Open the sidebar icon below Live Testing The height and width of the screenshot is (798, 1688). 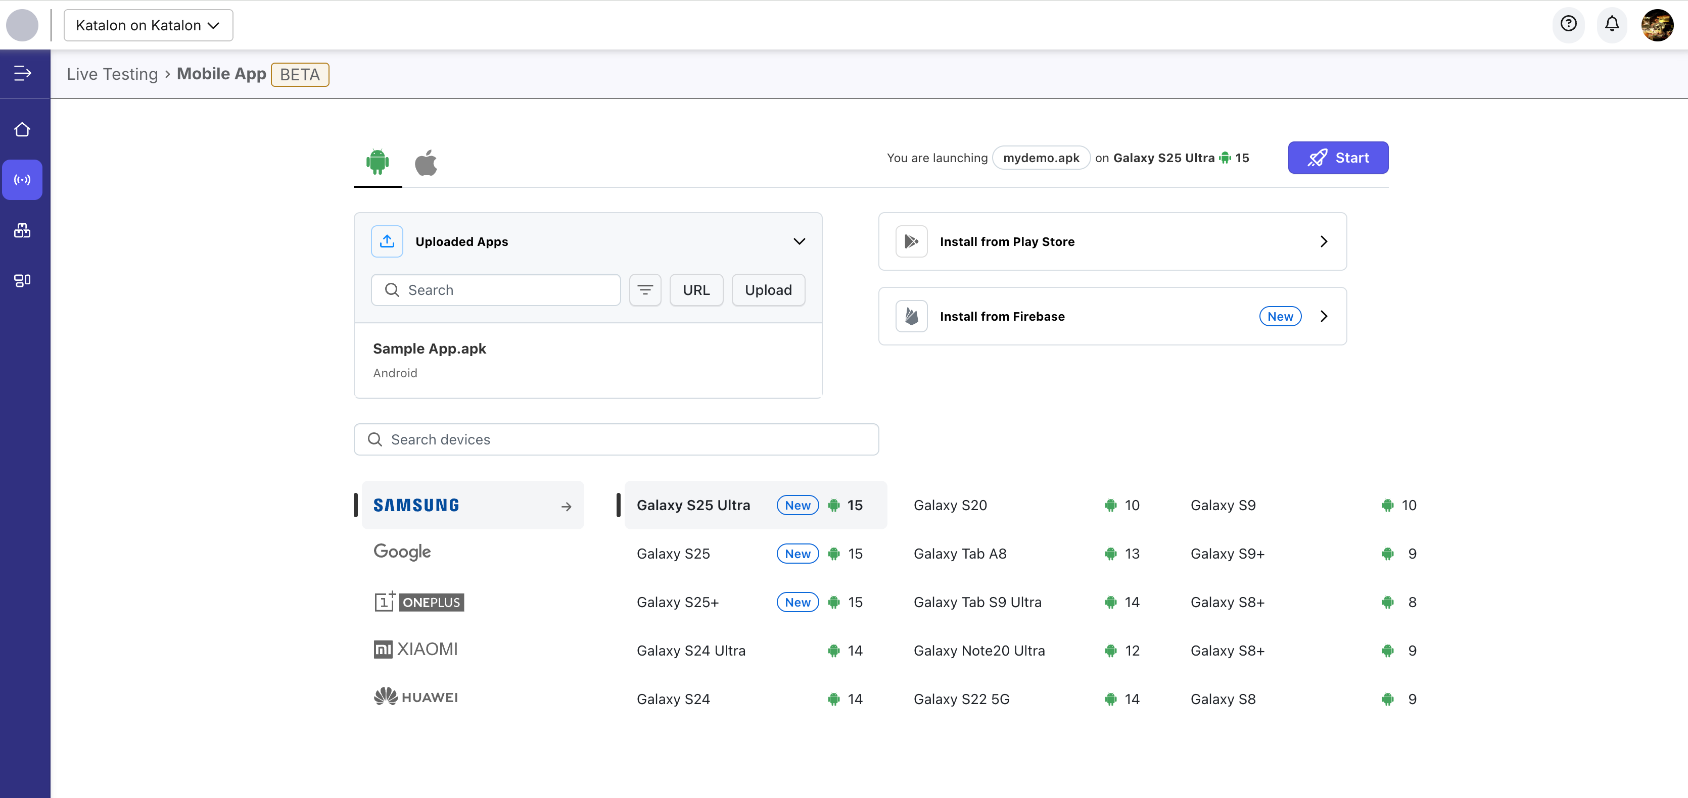pyautogui.click(x=22, y=230)
